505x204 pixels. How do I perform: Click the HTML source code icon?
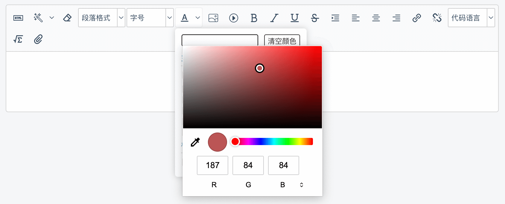(18, 18)
